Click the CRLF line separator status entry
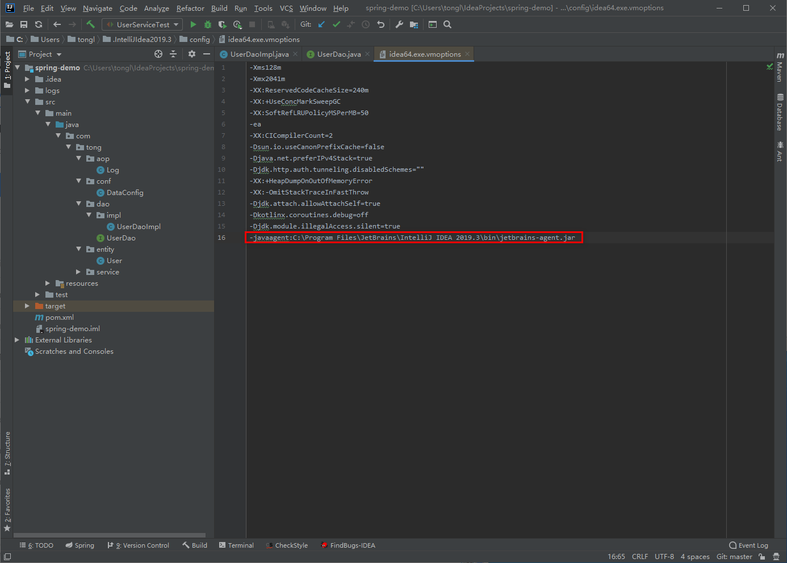This screenshot has width=787, height=563. (x=640, y=557)
